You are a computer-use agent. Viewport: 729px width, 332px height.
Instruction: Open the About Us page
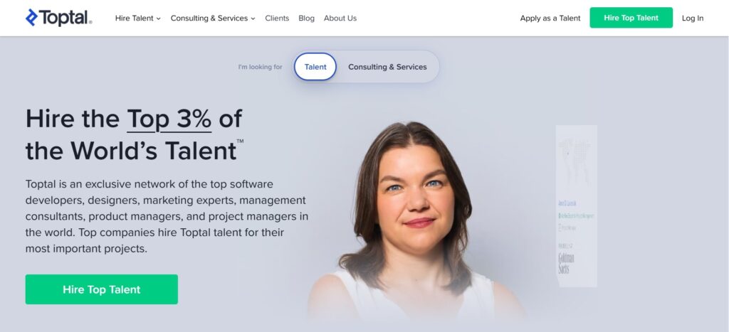[x=340, y=18]
